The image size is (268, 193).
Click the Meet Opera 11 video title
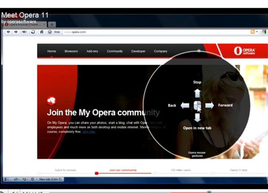25,15
